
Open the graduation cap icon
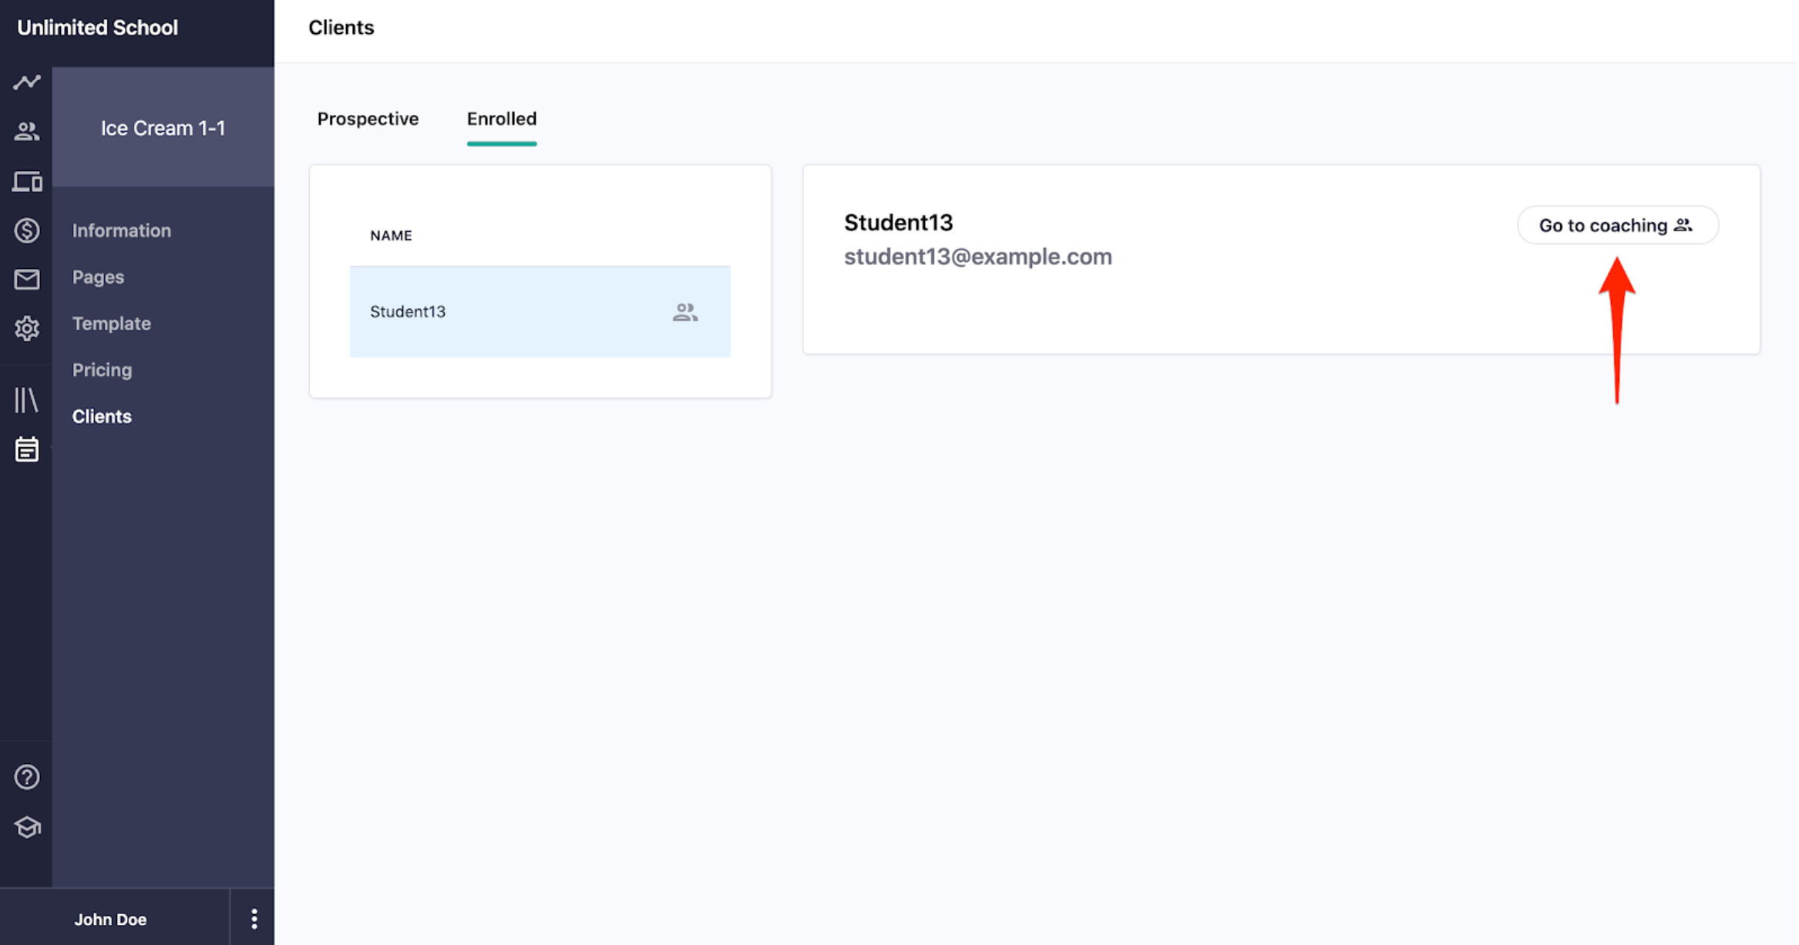click(26, 827)
